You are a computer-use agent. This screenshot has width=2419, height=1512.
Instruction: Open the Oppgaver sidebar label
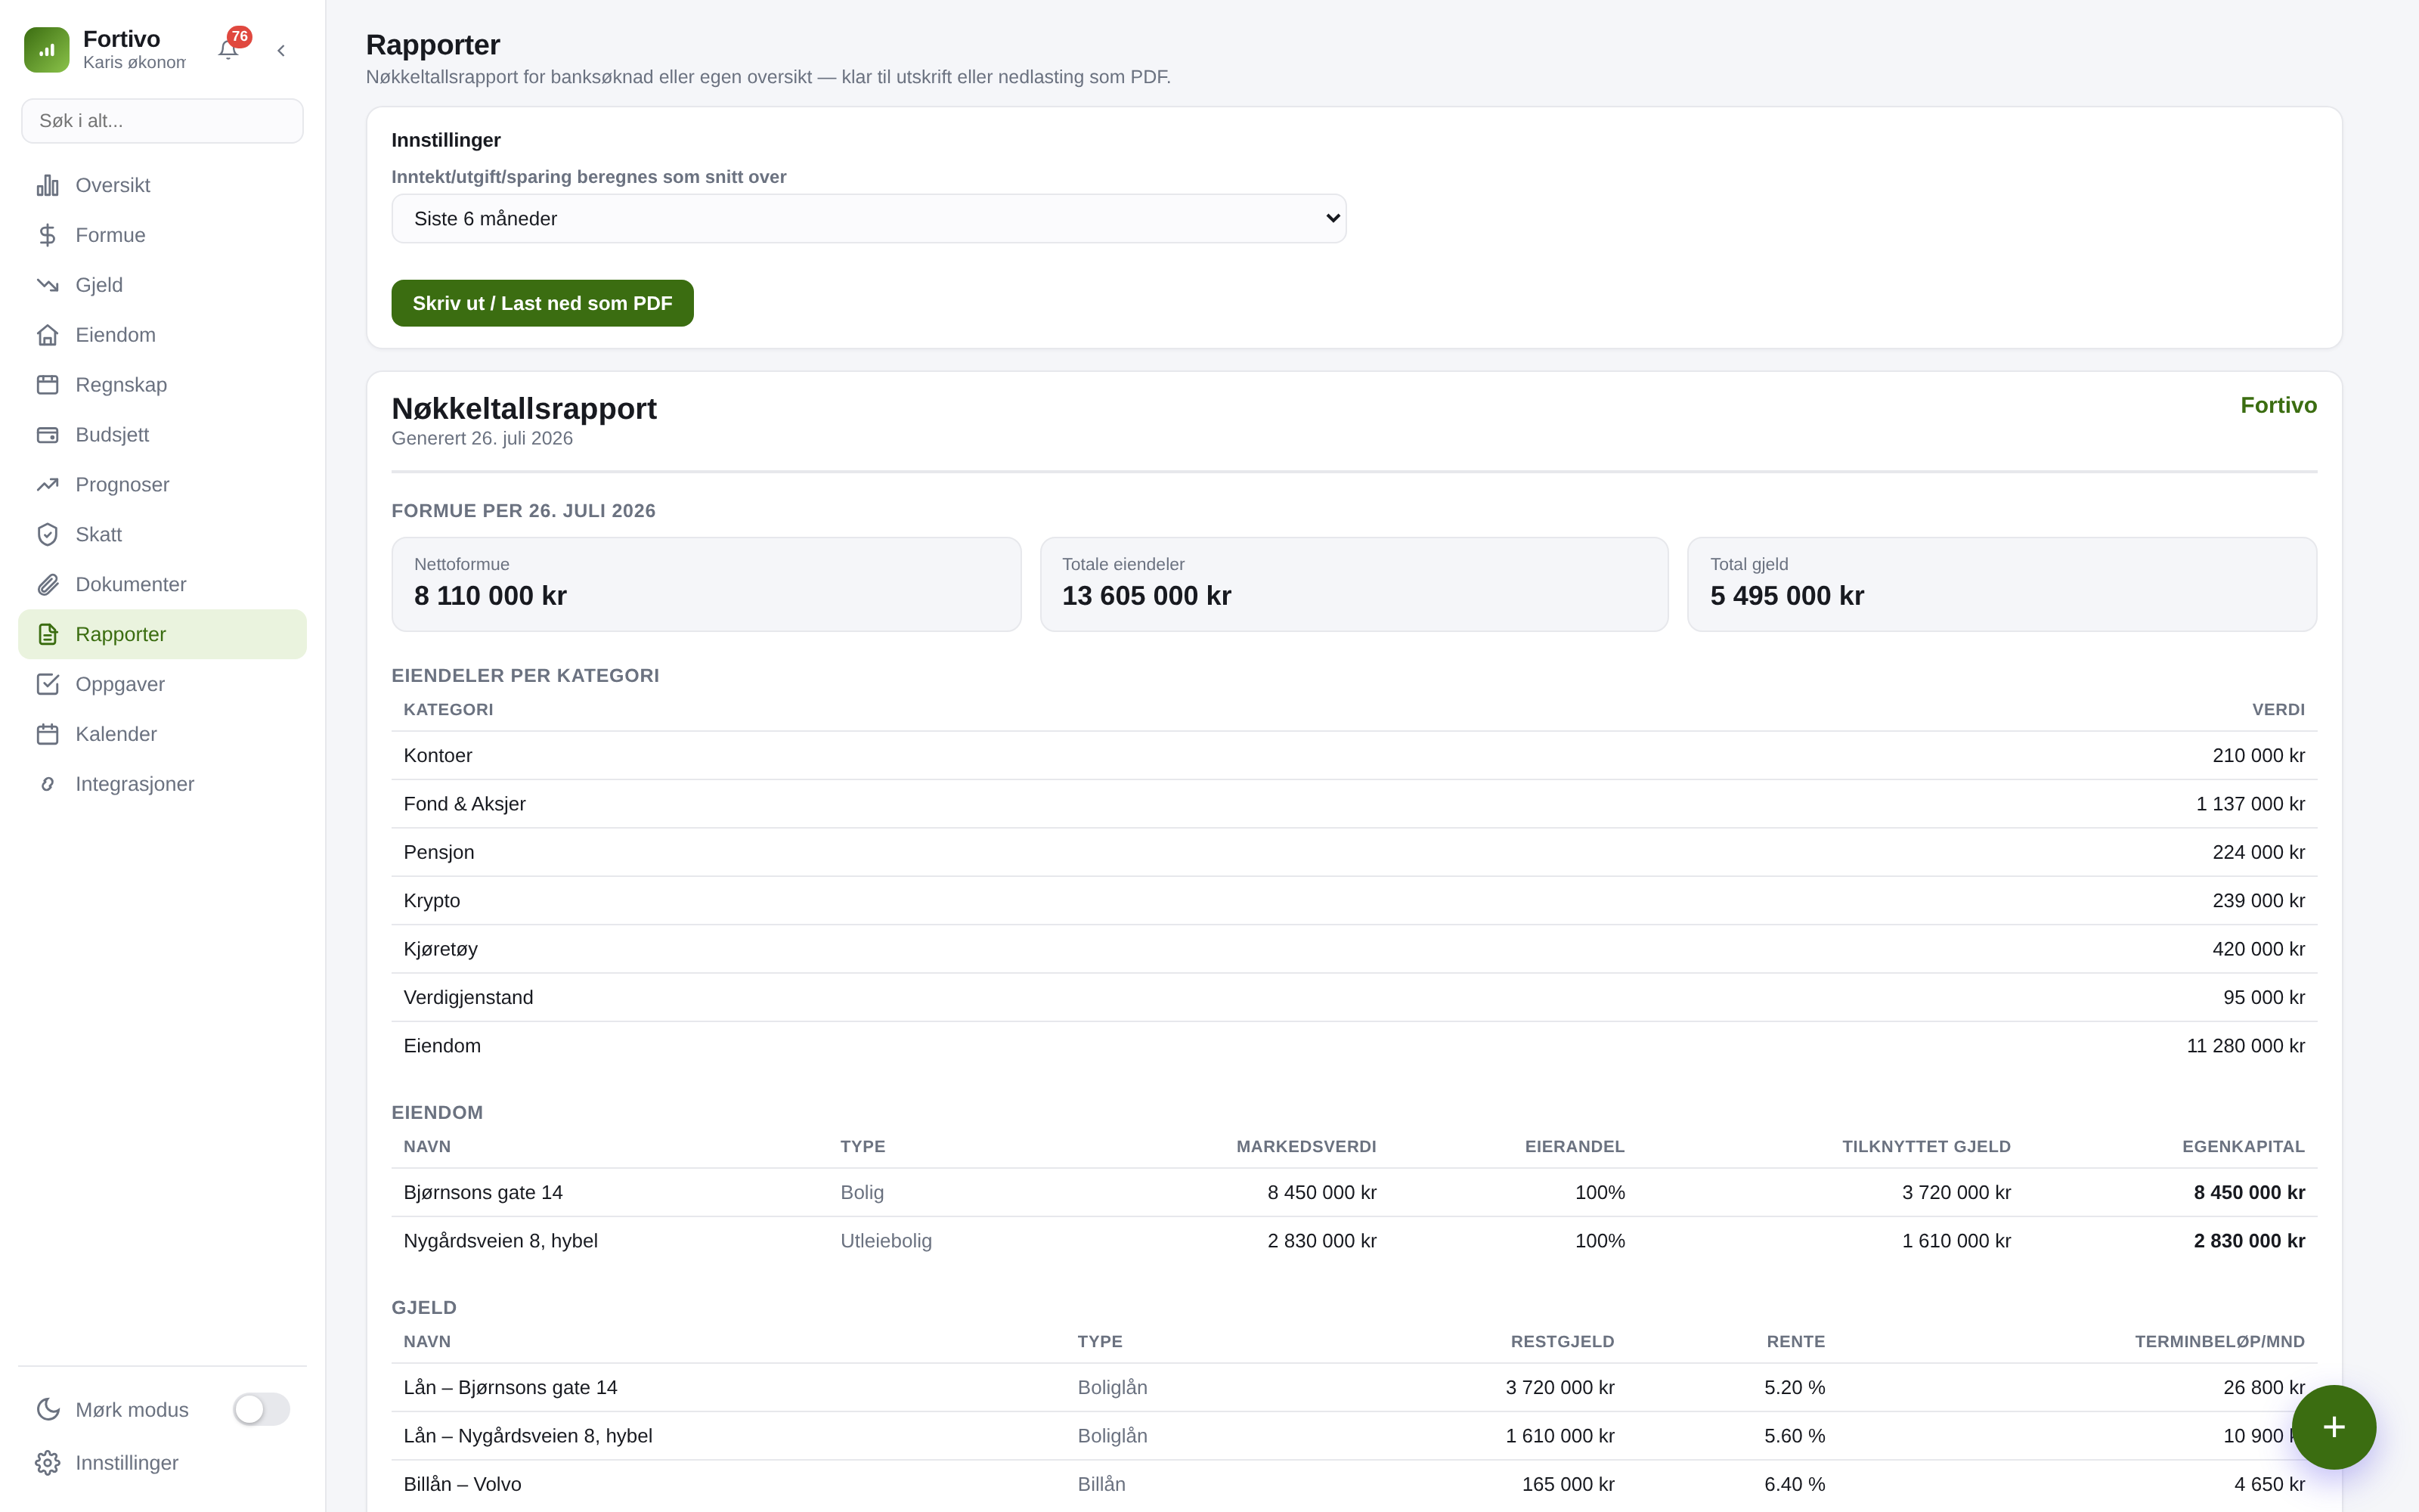(120, 684)
